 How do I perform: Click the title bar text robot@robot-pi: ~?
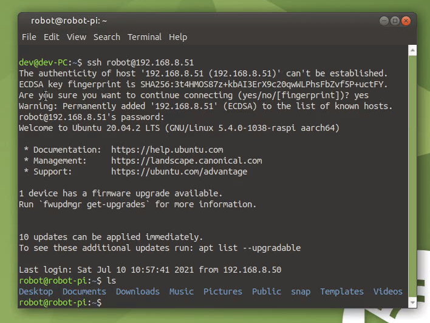(x=69, y=21)
